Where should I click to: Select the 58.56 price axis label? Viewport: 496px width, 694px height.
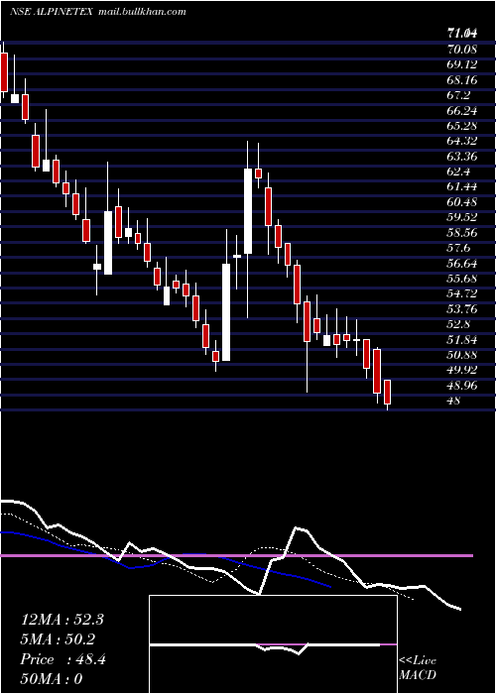click(x=462, y=233)
